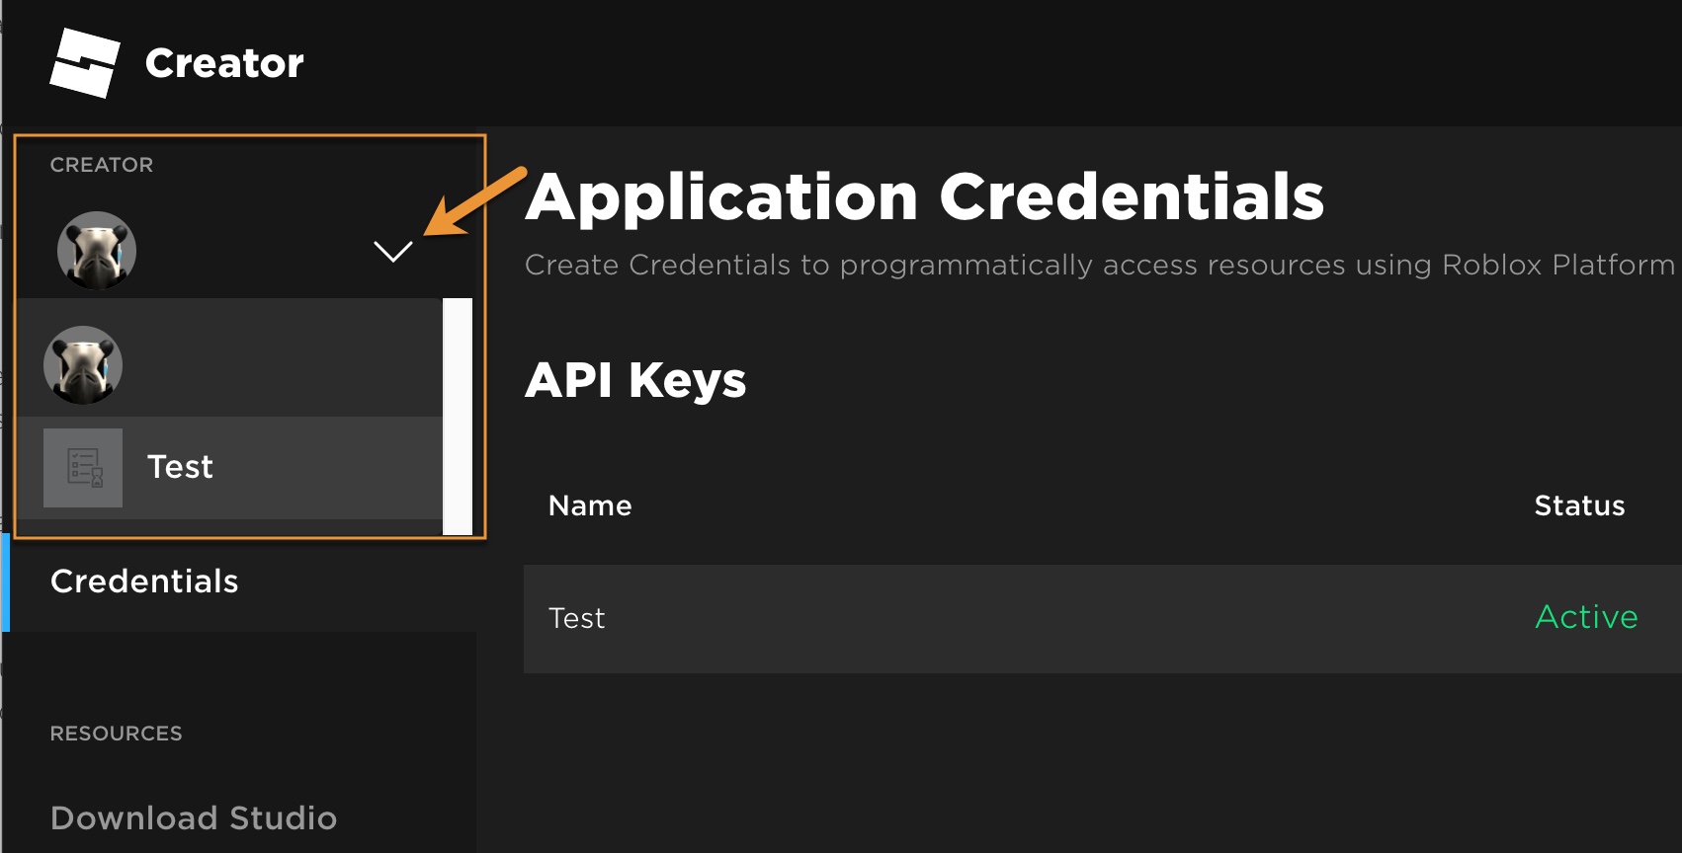Sort API keys by Name column header
The height and width of the screenshot is (853, 1682).
click(x=590, y=505)
